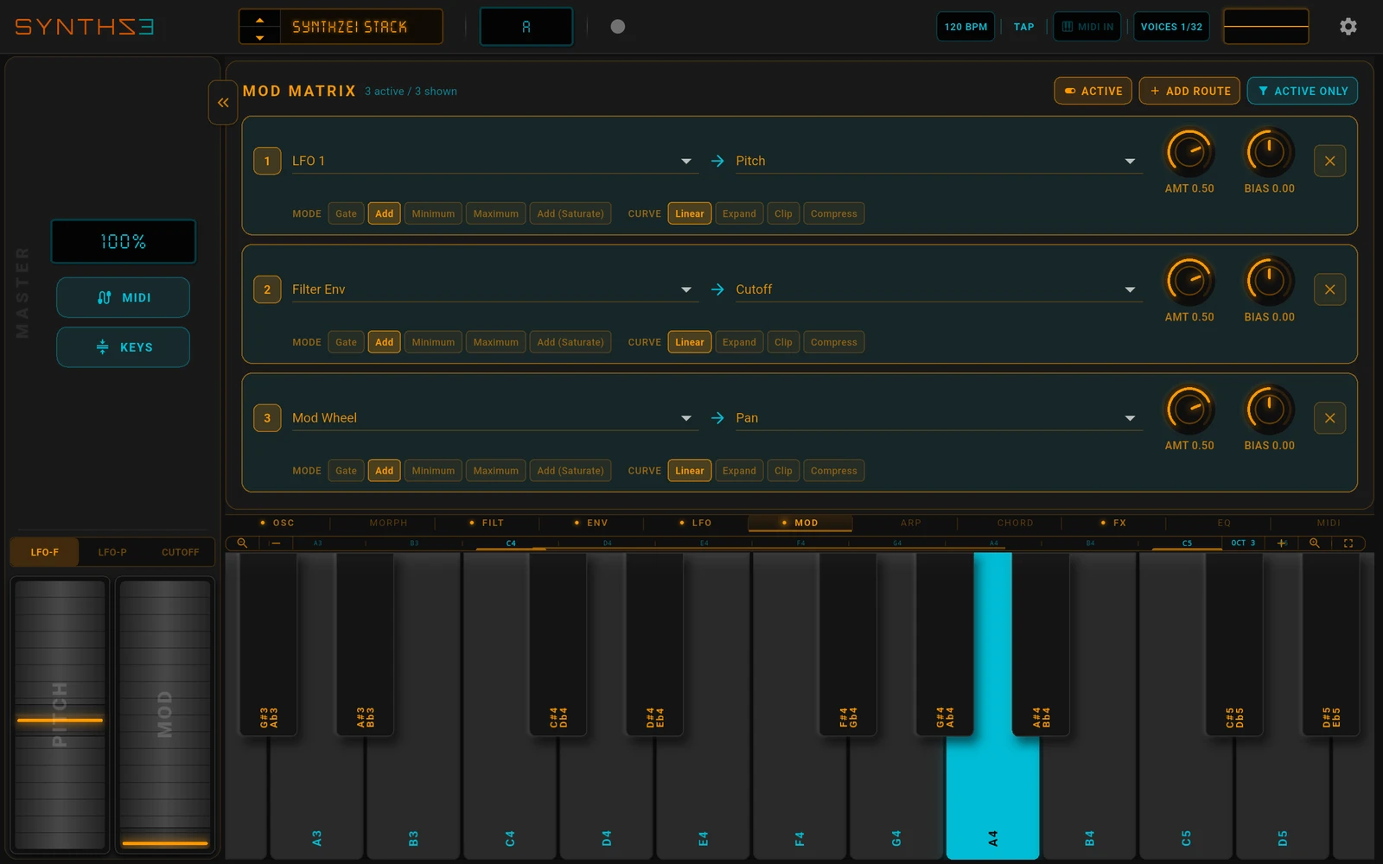Viewport: 1383px width, 864px height.
Task: Open the SYNTHZEI STACK preset selector
Action: click(360, 27)
